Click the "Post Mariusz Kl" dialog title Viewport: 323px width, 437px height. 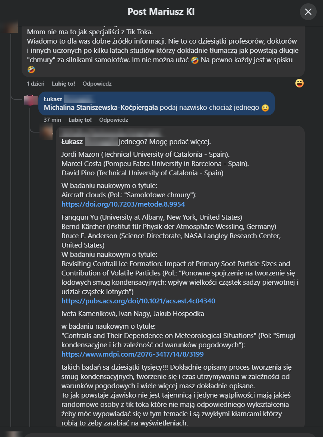click(161, 12)
